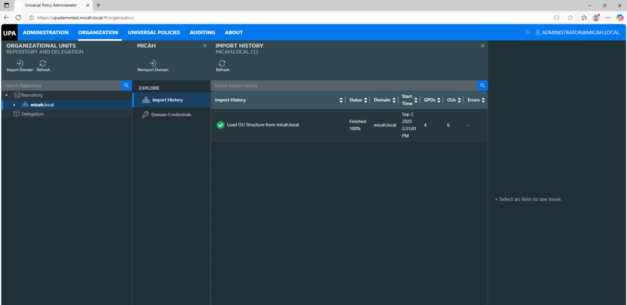Expand the micah.local tree node
Viewport: 627px width, 305px height.
[15, 105]
